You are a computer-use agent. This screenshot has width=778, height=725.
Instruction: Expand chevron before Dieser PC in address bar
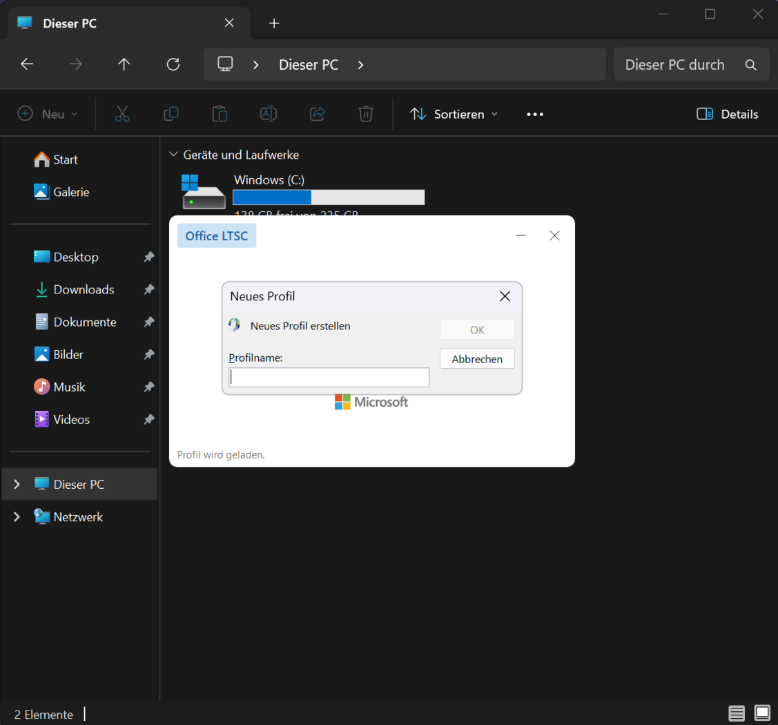[x=256, y=64]
